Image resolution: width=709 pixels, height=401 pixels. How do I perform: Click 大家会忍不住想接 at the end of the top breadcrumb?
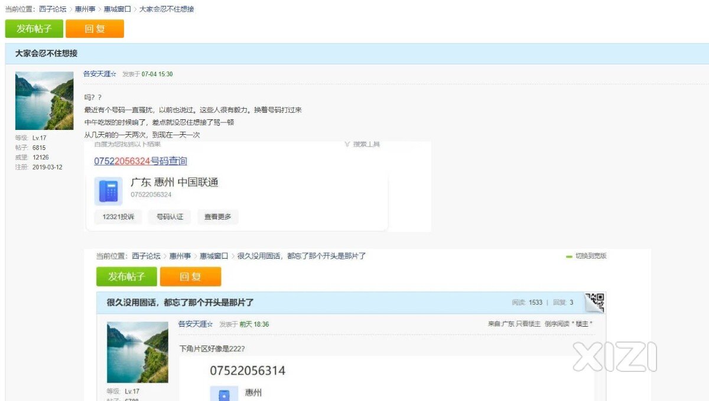[167, 9]
